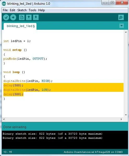Click the line 'int ledPin = 1;'

pyautogui.click(x=17, y=41)
